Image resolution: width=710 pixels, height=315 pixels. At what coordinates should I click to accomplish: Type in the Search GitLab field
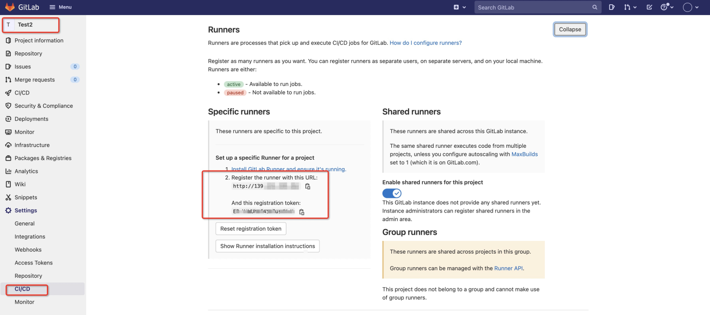pos(532,8)
